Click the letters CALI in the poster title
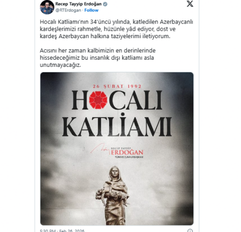The height and width of the screenshot is (232, 241). [136, 100]
